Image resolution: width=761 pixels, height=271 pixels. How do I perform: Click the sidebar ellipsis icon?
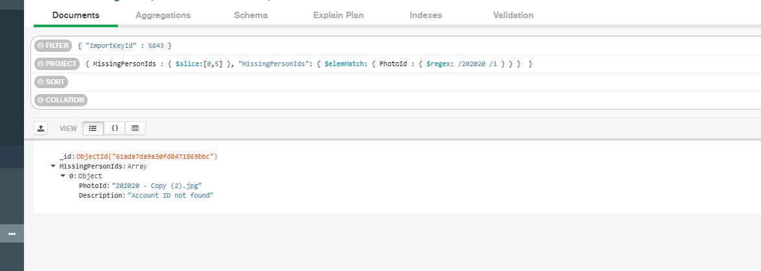pyautogui.click(x=12, y=233)
